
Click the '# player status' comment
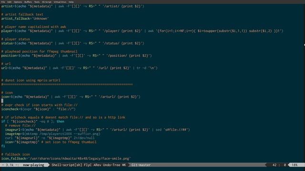(x=16, y=39)
